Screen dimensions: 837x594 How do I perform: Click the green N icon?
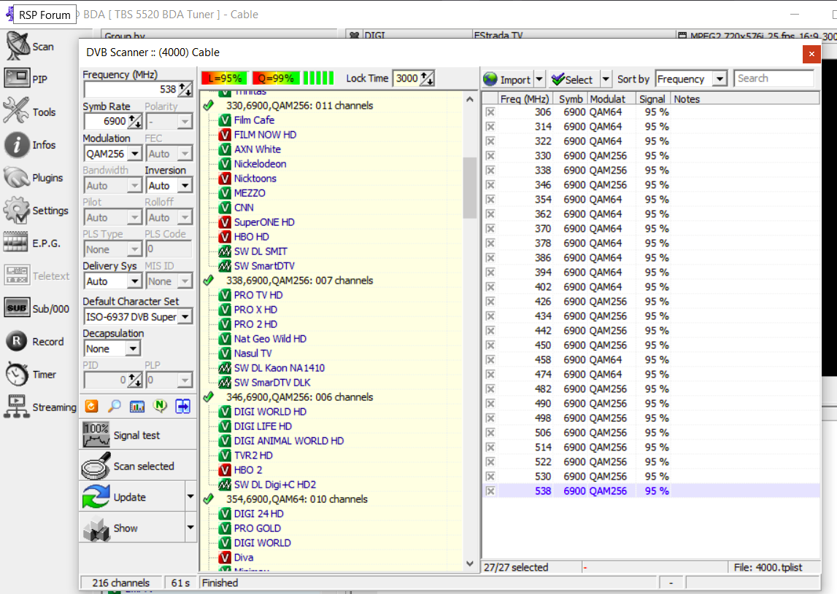pos(160,406)
